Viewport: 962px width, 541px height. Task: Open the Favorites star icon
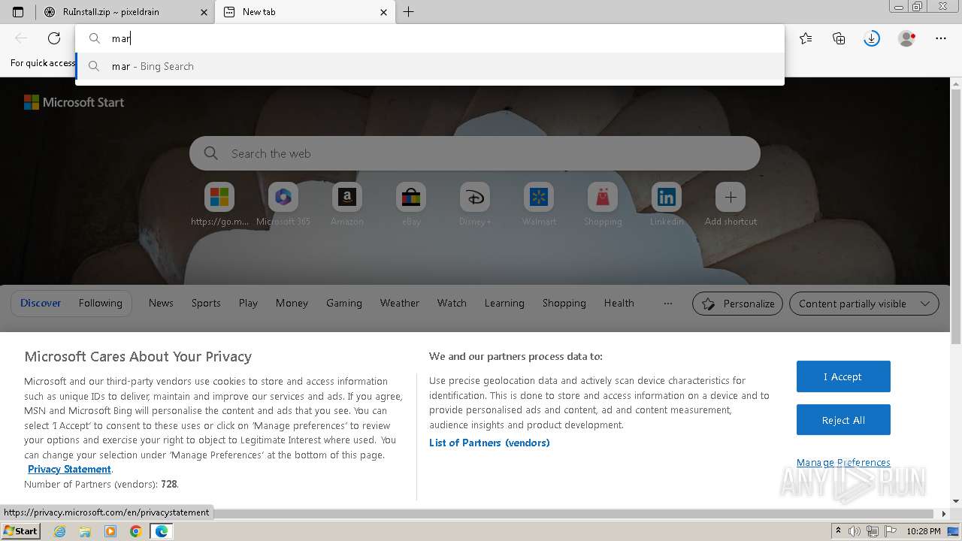click(x=806, y=38)
